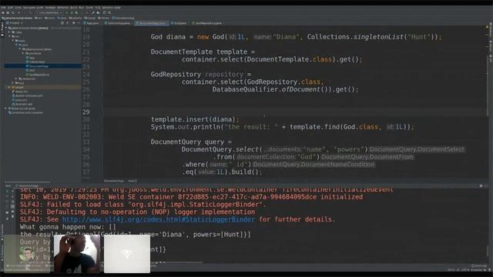
Task: Collapse the src folder
Action: click(x=9, y=36)
